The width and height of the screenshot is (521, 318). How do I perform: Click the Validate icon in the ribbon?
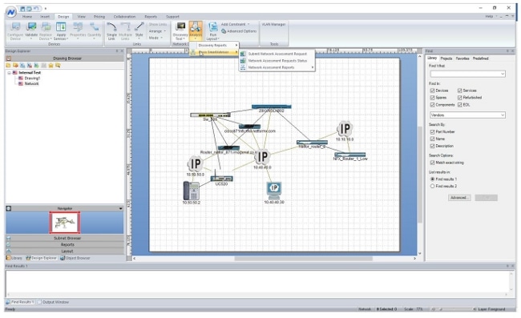pyautogui.click(x=31, y=30)
